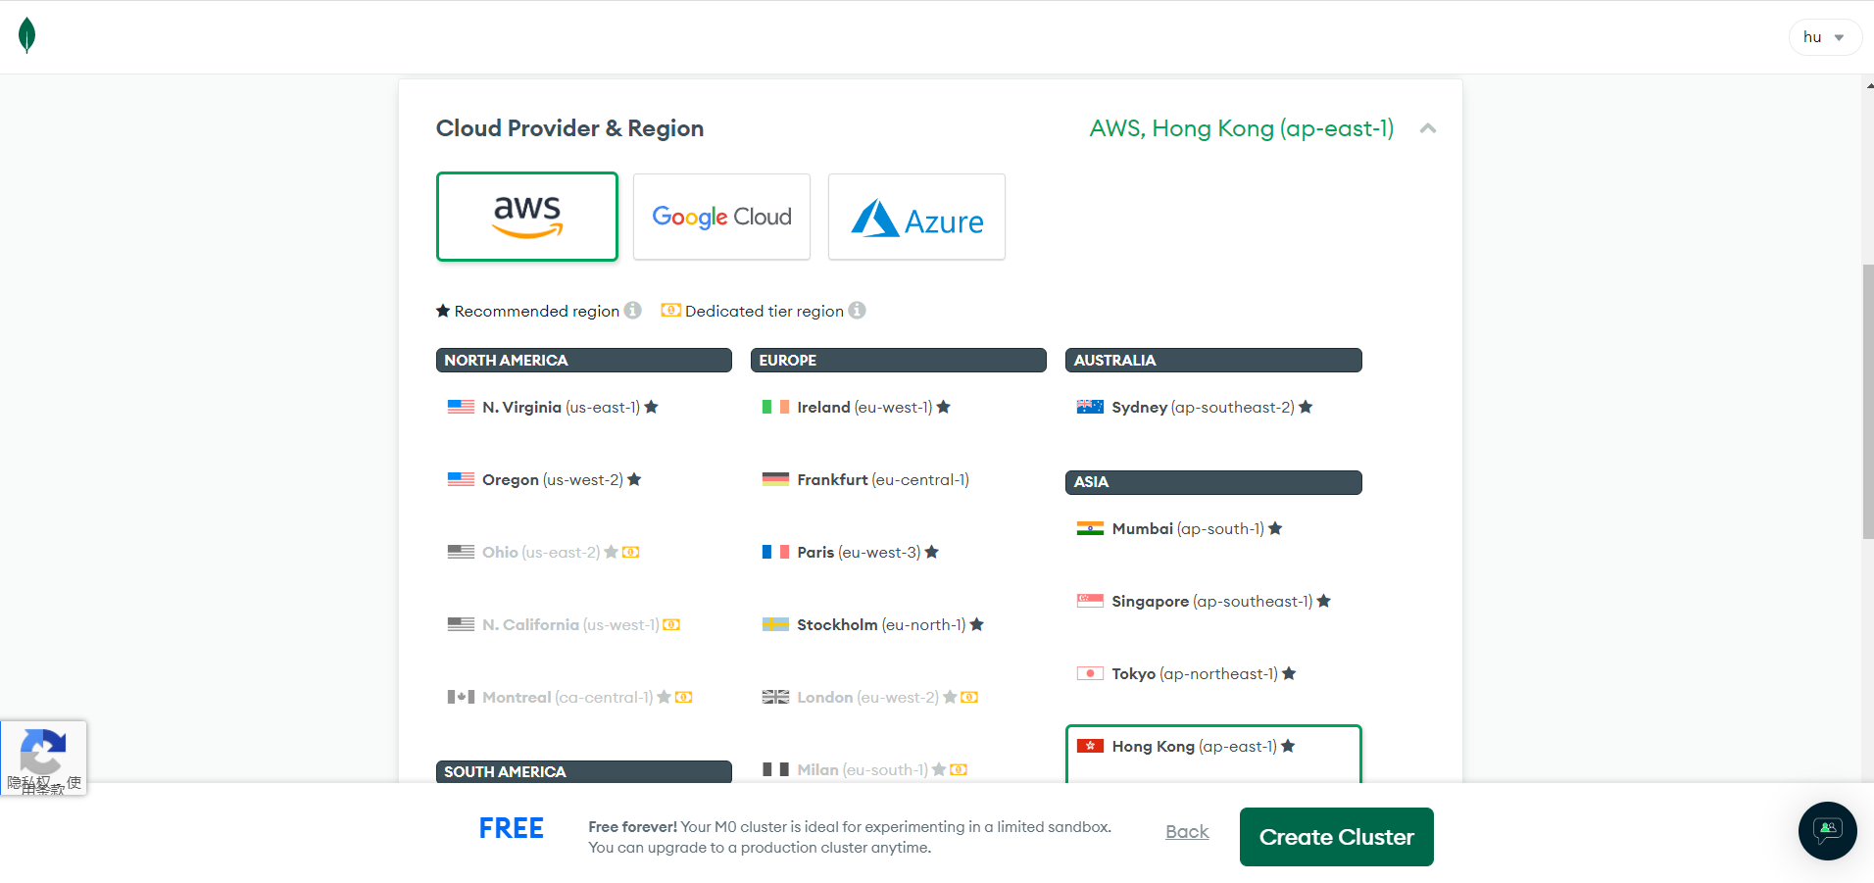Click the reCAPTCHA badge icon
The image size is (1874, 883).
[43, 753]
